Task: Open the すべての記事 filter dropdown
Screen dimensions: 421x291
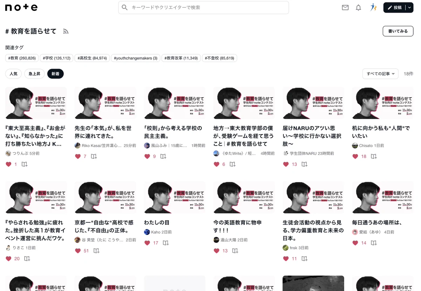Action: (380, 74)
